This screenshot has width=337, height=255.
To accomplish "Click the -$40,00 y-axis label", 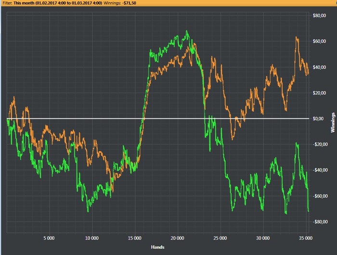I will (320, 170).
